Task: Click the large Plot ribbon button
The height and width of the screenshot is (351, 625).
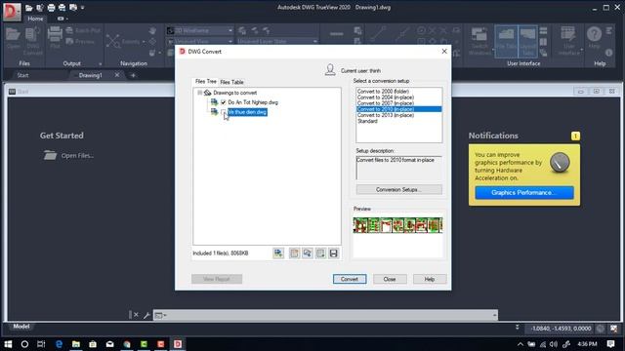Action: coord(55,38)
